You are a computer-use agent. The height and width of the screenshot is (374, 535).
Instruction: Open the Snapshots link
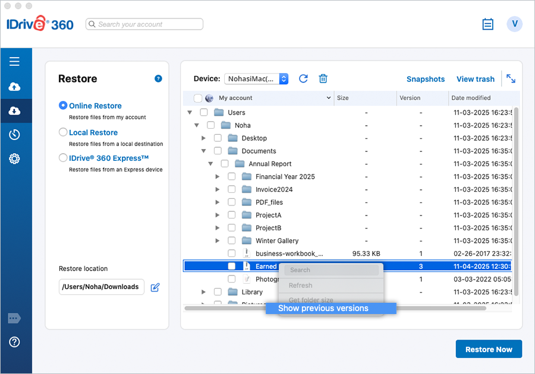425,79
